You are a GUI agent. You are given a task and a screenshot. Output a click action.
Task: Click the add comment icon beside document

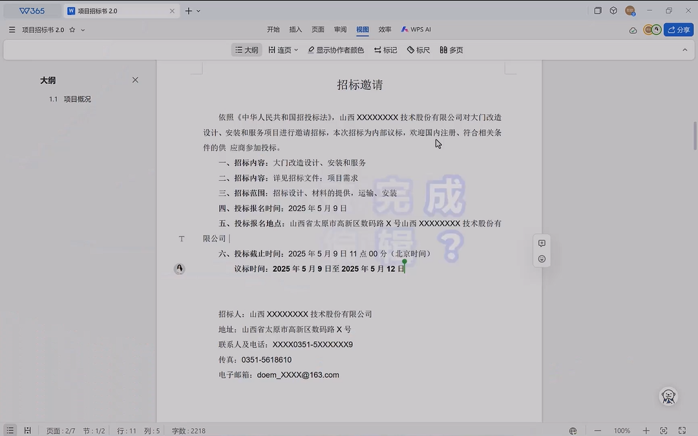click(542, 244)
